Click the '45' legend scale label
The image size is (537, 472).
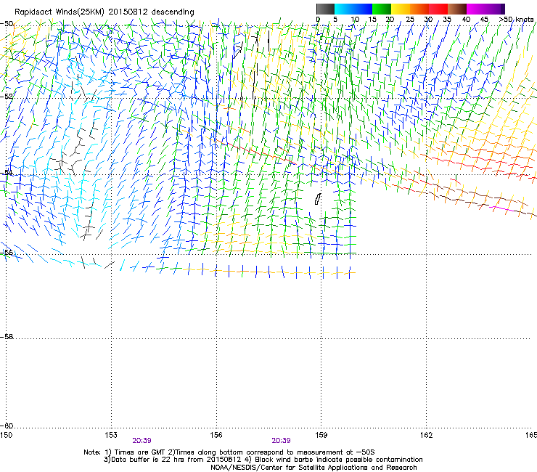coord(484,19)
